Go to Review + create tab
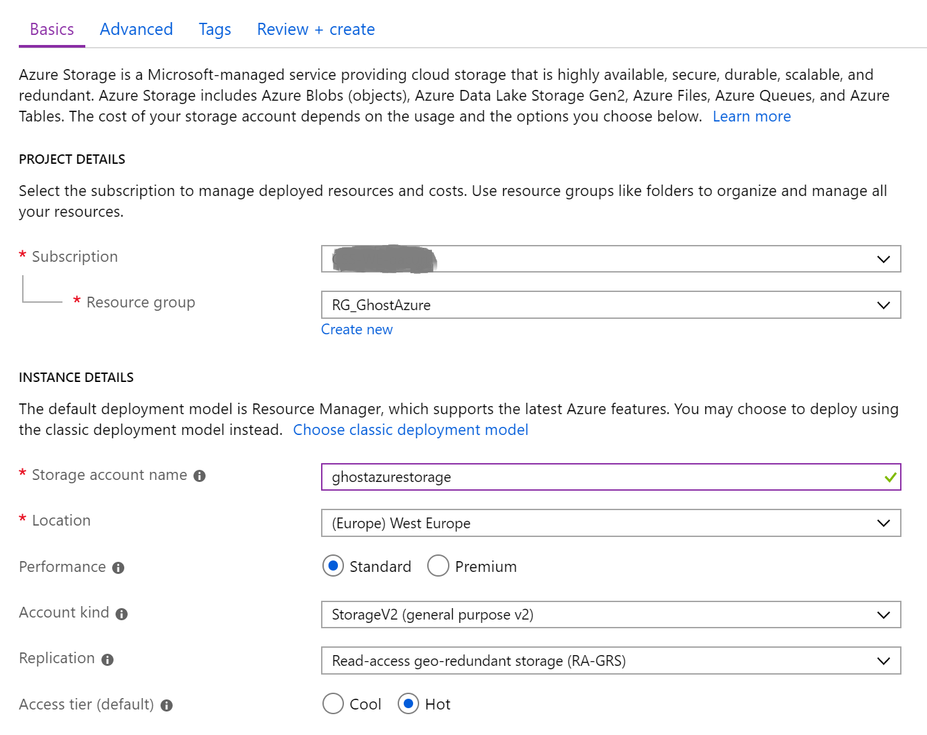This screenshot has height=735, width=927. coord(316,30)
